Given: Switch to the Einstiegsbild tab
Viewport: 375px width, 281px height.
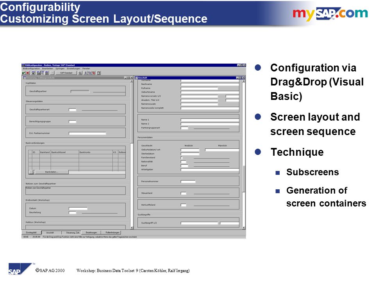Looking at the screenshot, I should point(31,233).
